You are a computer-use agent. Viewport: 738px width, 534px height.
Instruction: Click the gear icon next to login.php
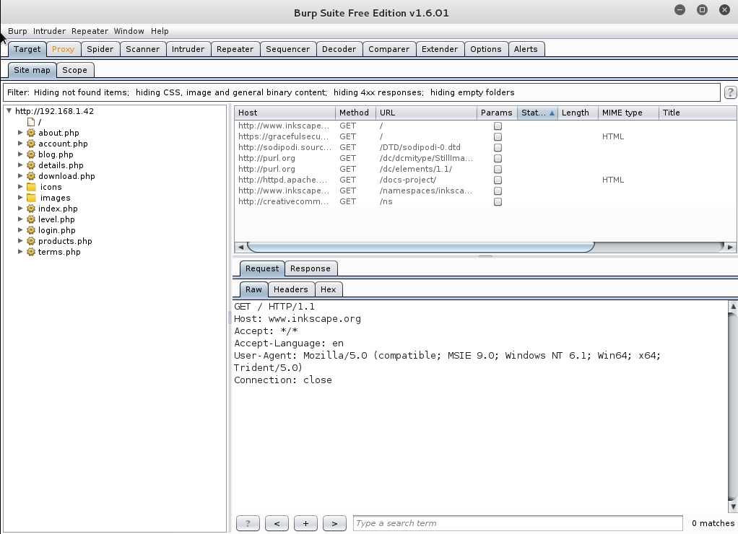(31, 230)
